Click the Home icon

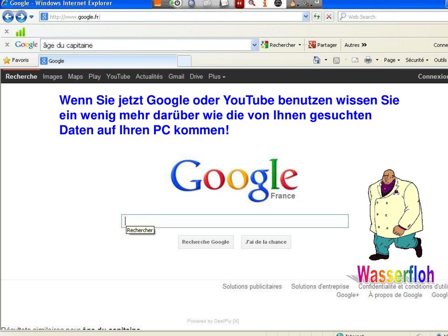click(x=317, y=60)
